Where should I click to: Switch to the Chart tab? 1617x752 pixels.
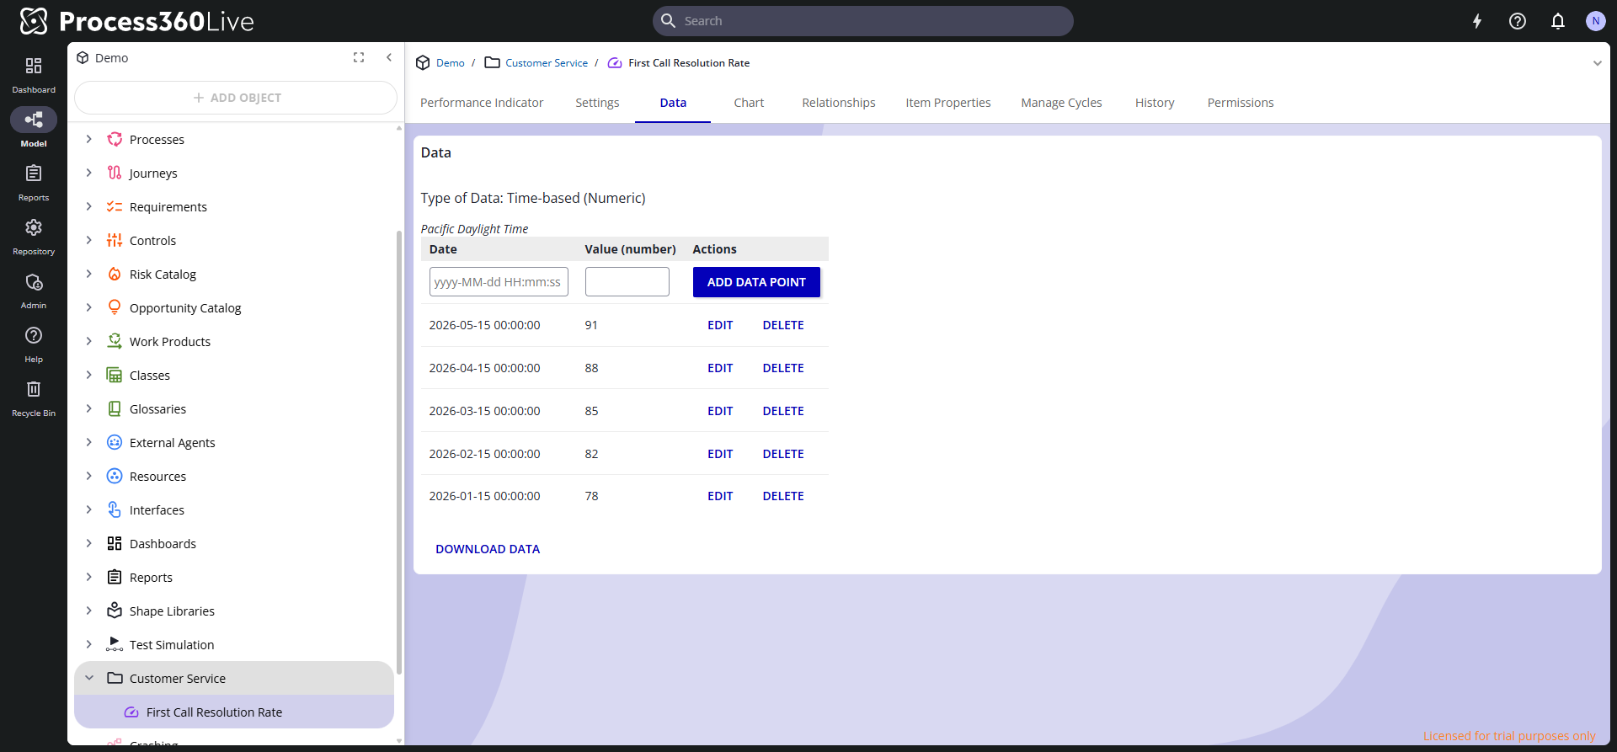coord(749,103)
